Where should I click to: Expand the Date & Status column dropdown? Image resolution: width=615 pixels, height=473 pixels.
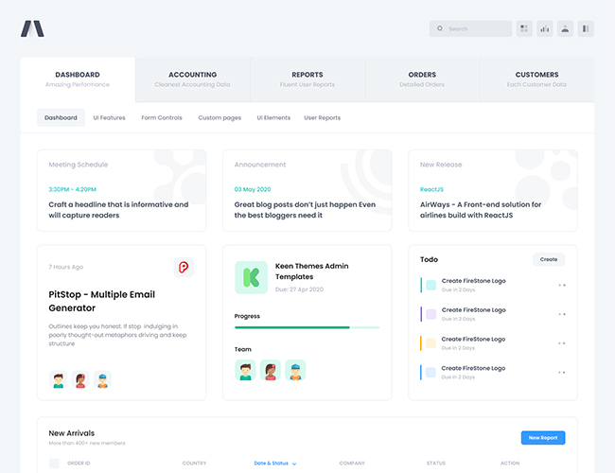coord(294,464)
